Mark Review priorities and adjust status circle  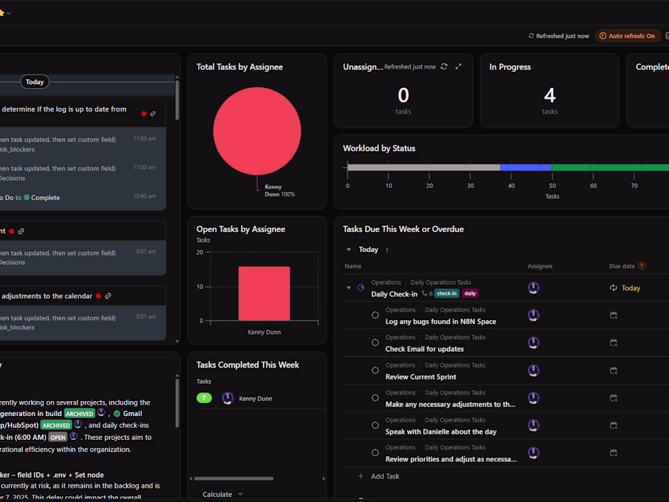pos(375,453)
